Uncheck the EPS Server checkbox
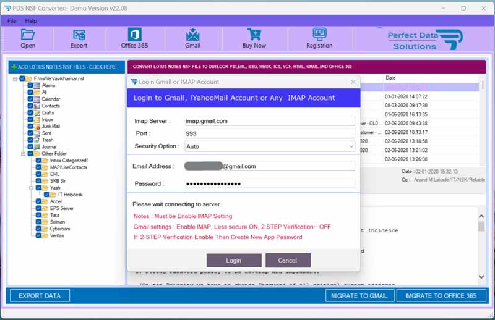The width and height of the screenshot is (495, 320). (x=38, y=208)
